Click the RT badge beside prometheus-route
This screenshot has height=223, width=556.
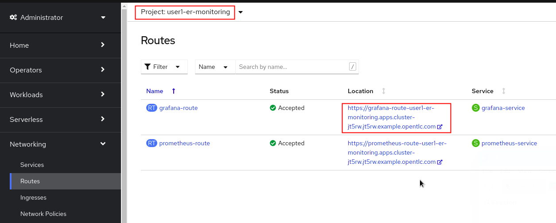pyautogui.click(x=152, y=143)
